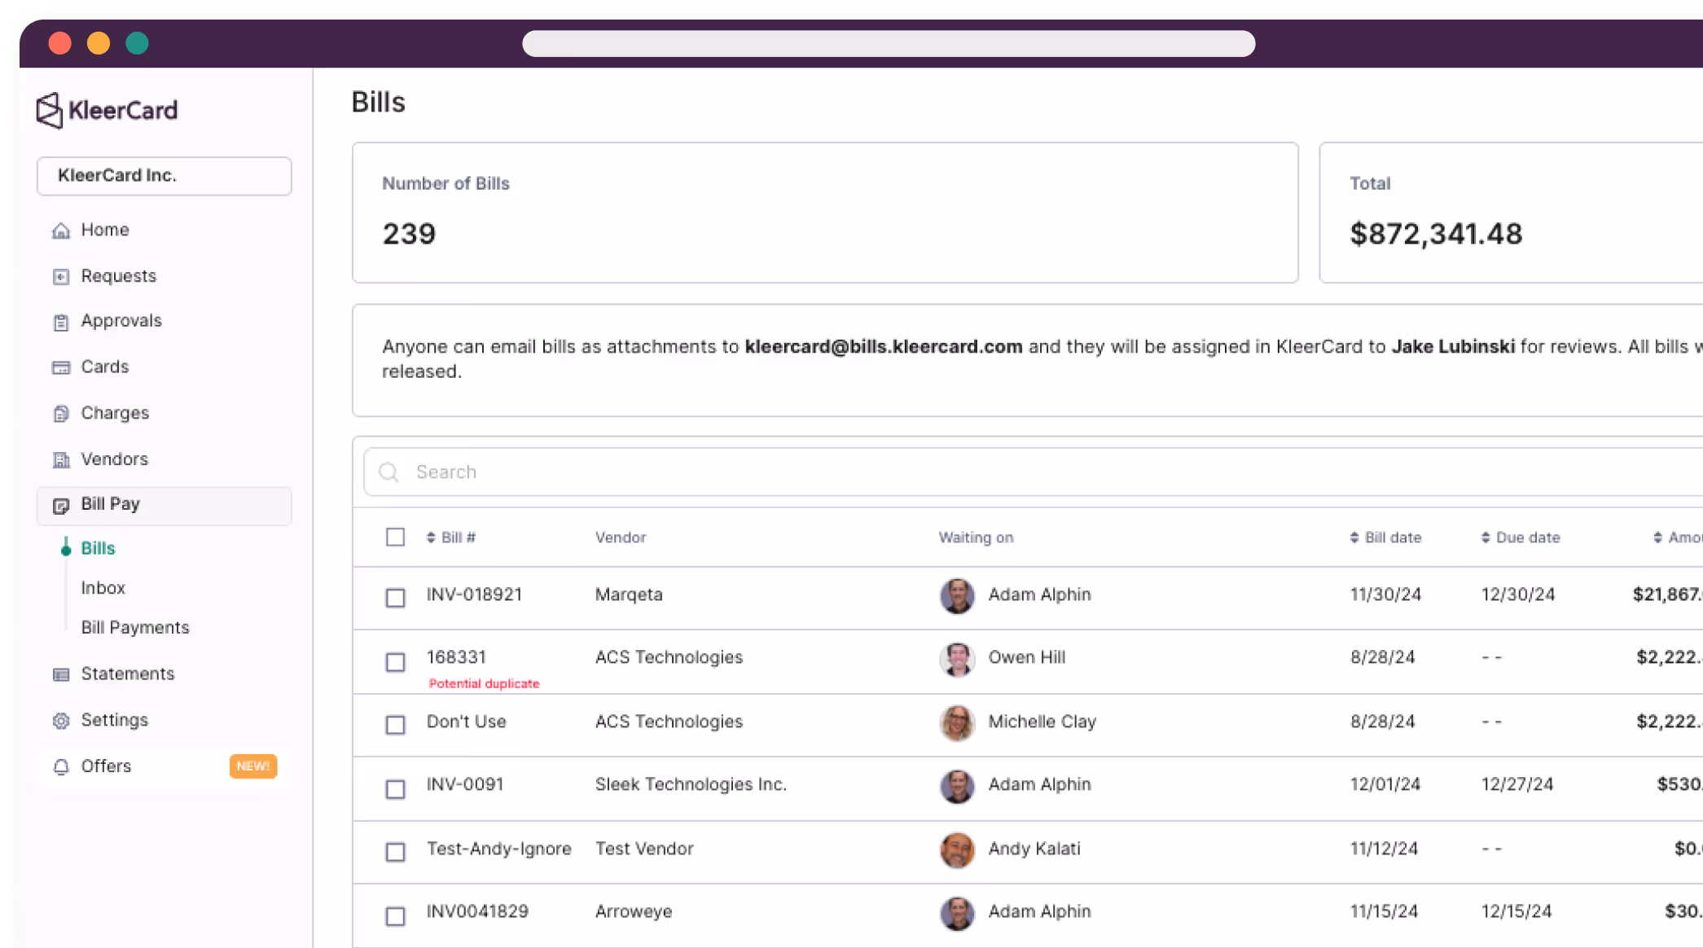Sort table by Amount column
The image size is (1703, 948).
pos(1677,538)
